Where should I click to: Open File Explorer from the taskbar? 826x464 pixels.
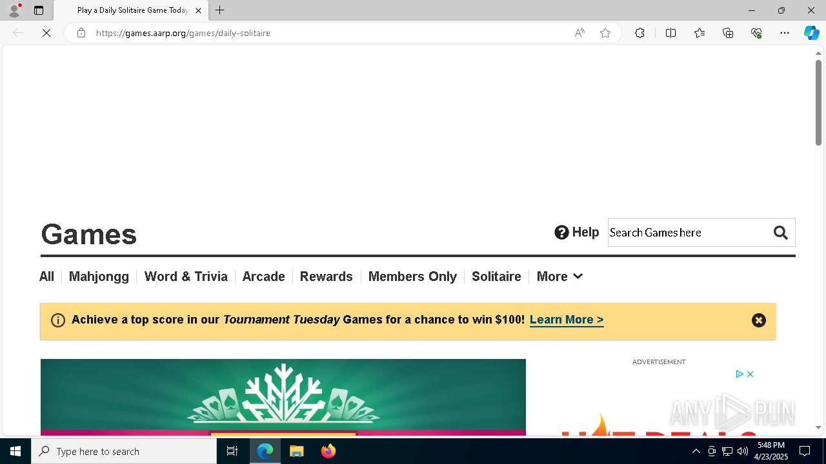click(x=297, y=451)
